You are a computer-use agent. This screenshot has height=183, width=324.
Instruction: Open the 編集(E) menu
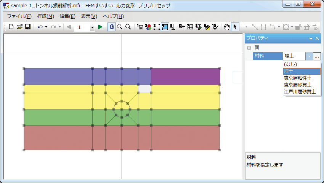tap(67, 16)
